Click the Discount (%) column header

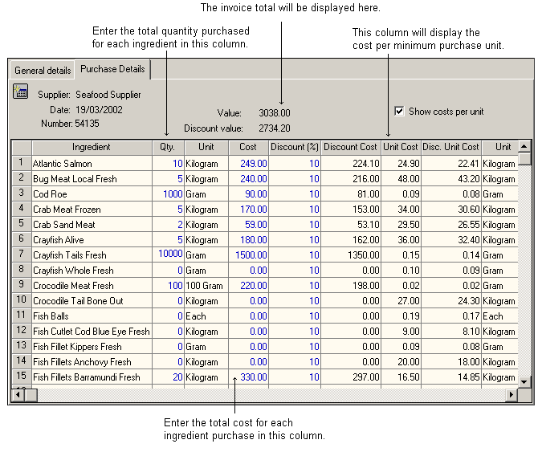tap(295, 147)
